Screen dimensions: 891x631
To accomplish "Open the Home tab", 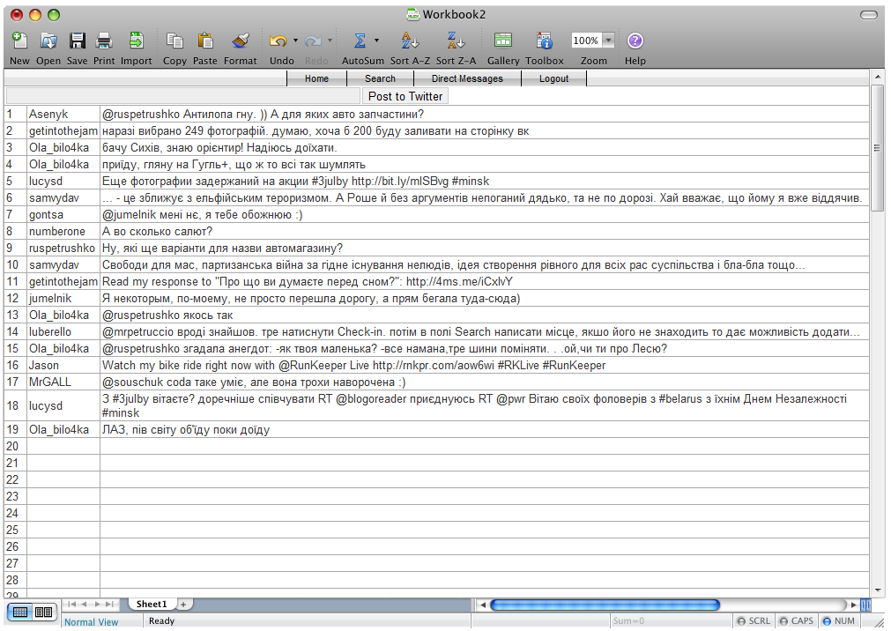I will [316, 78].
